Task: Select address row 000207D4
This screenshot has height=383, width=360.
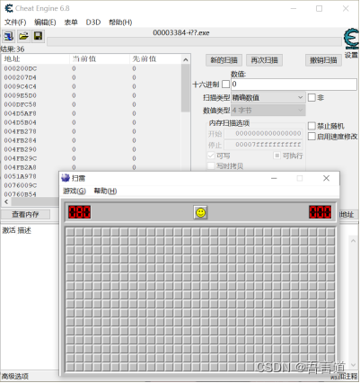Action: click(x=92, y=77)
